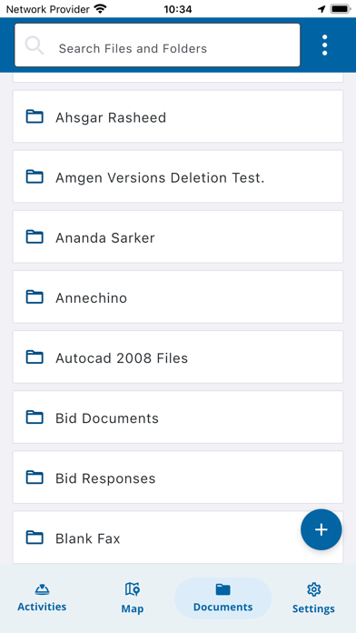This screenshot has width=356, height=633.
Task: Click the Settings gear icon
Action: coord(313,589)
